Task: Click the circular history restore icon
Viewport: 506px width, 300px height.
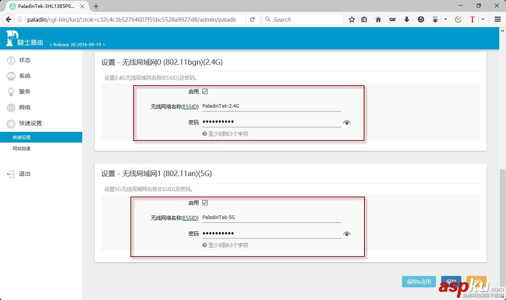Action: click(421, 19)
